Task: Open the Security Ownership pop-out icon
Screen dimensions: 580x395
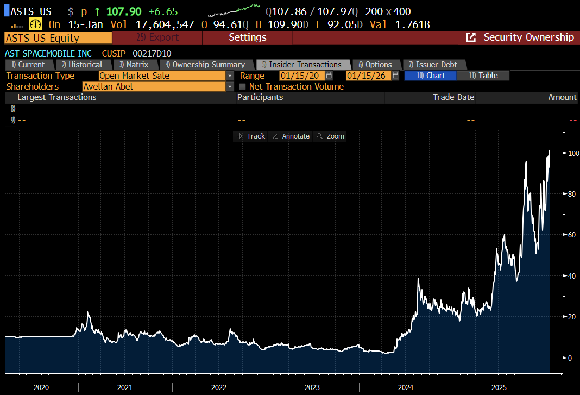Action: click(x=470, y=37)
